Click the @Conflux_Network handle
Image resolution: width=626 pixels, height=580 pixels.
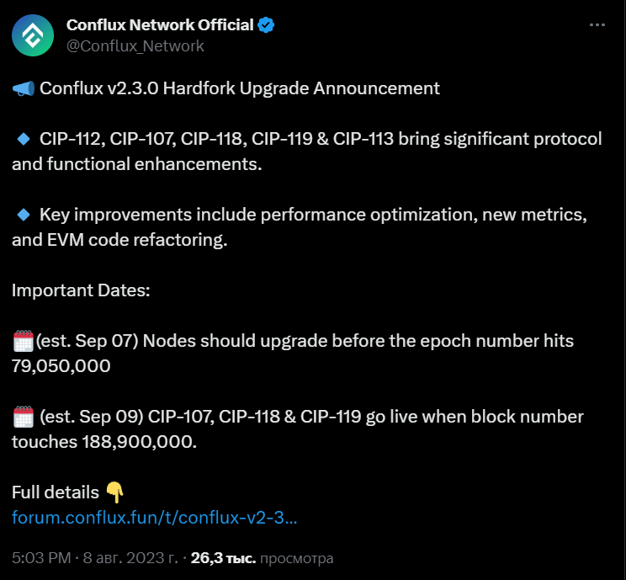pos(135,45)
